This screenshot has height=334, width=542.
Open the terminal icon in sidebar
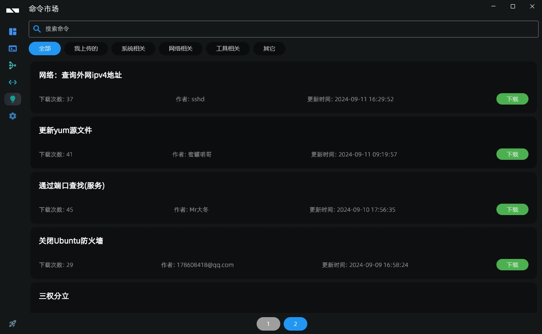(13, 48)
